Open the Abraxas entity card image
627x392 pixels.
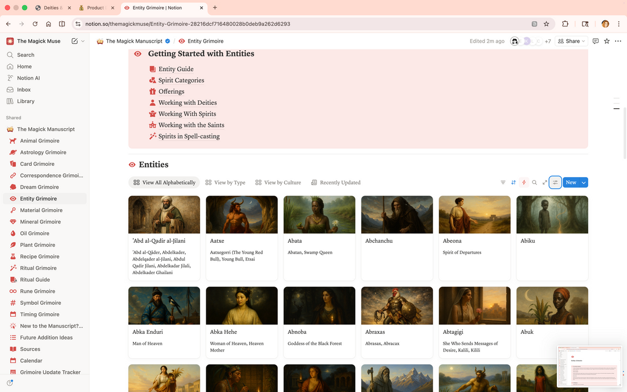(397, 306)
